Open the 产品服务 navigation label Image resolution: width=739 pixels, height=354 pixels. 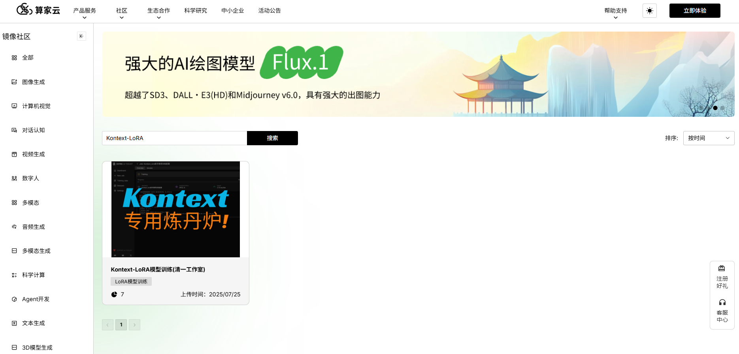click(x=85, y=11)
